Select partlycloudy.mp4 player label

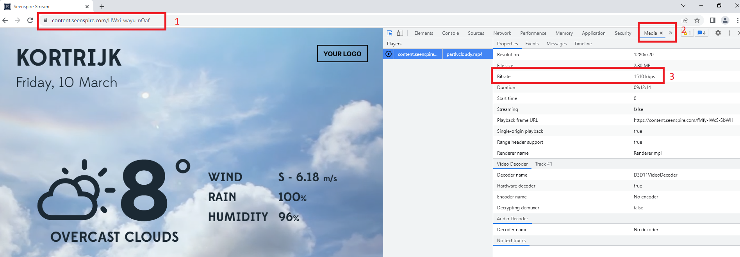pos(465,54)
